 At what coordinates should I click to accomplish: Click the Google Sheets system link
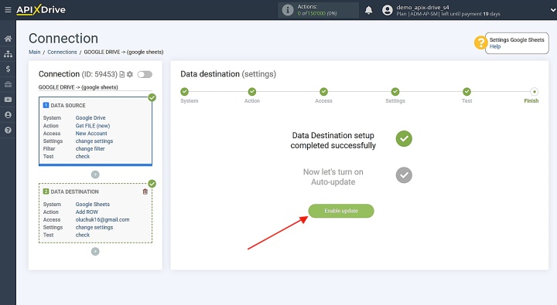coord(92,205)
